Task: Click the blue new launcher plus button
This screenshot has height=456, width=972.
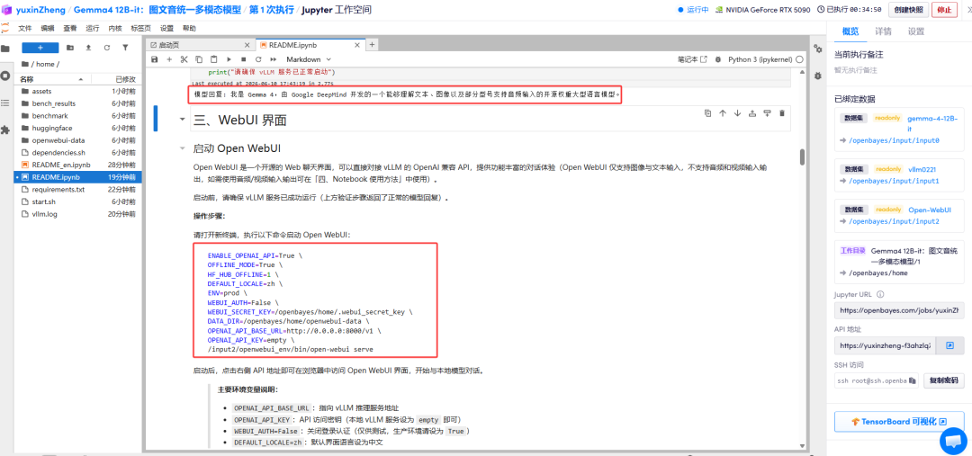Action: (40, 48)
